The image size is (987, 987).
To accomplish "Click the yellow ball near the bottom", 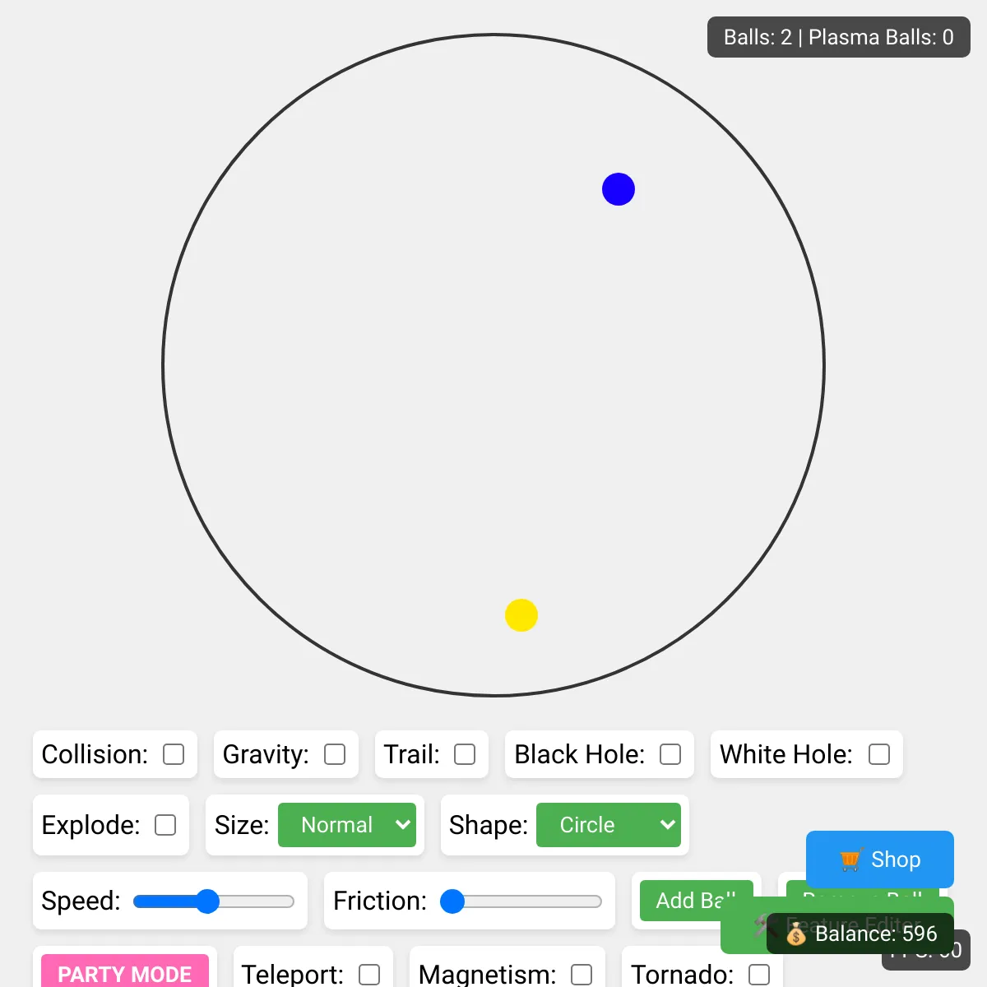I will pyautogui.click(x=521, y=615).
